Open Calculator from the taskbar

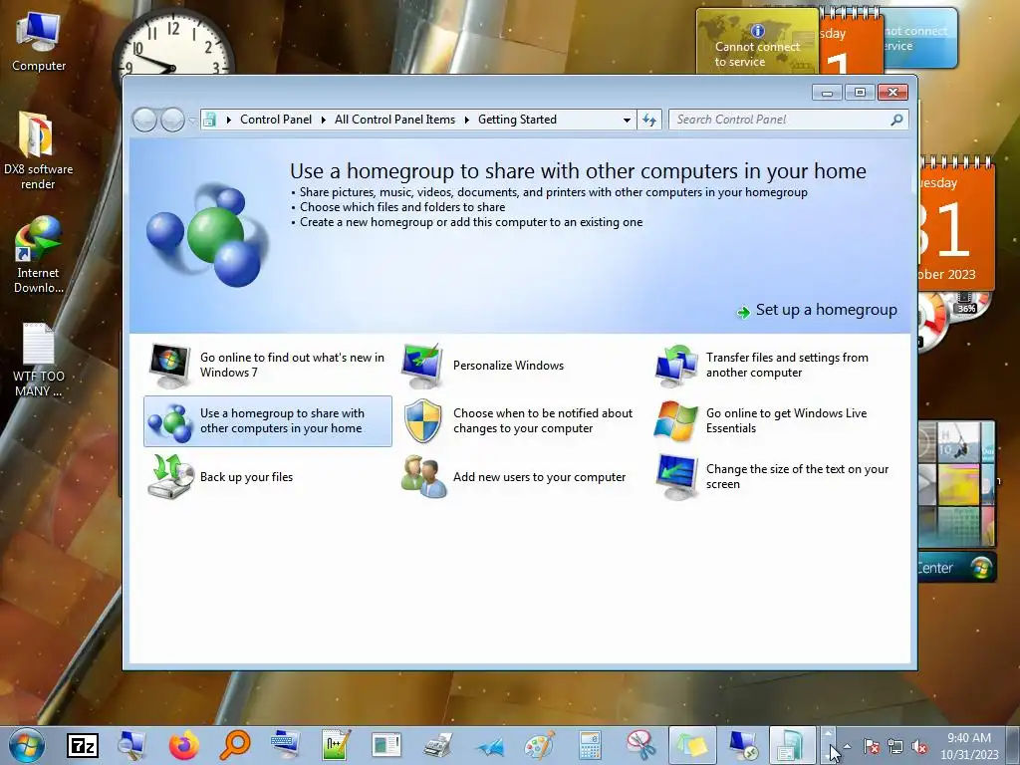590,745
